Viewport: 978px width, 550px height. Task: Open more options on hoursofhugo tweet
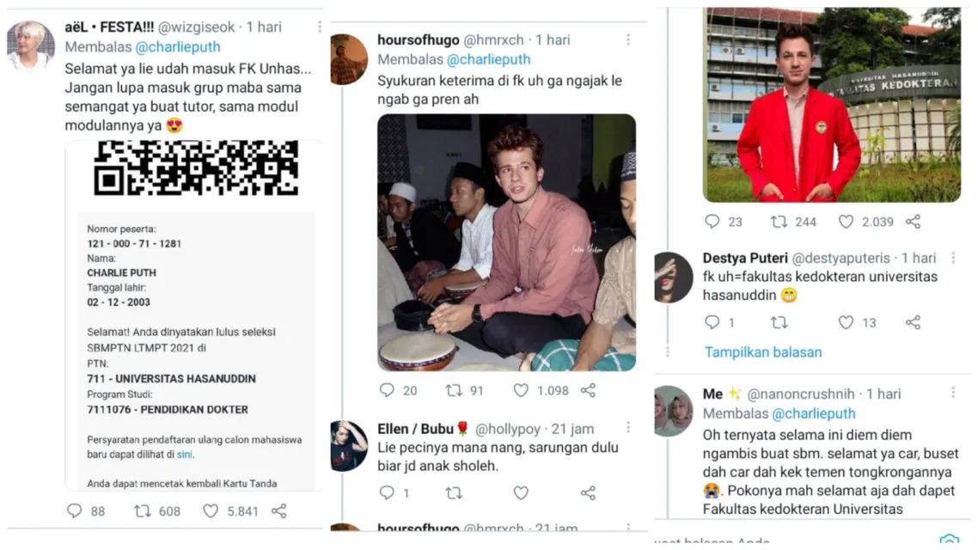tap(628, 40)
